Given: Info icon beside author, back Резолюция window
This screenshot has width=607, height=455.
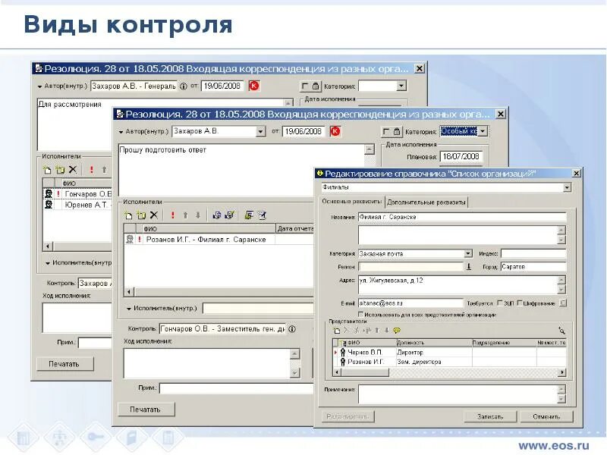Looking at the screenshot, I should tap(184, 86).
